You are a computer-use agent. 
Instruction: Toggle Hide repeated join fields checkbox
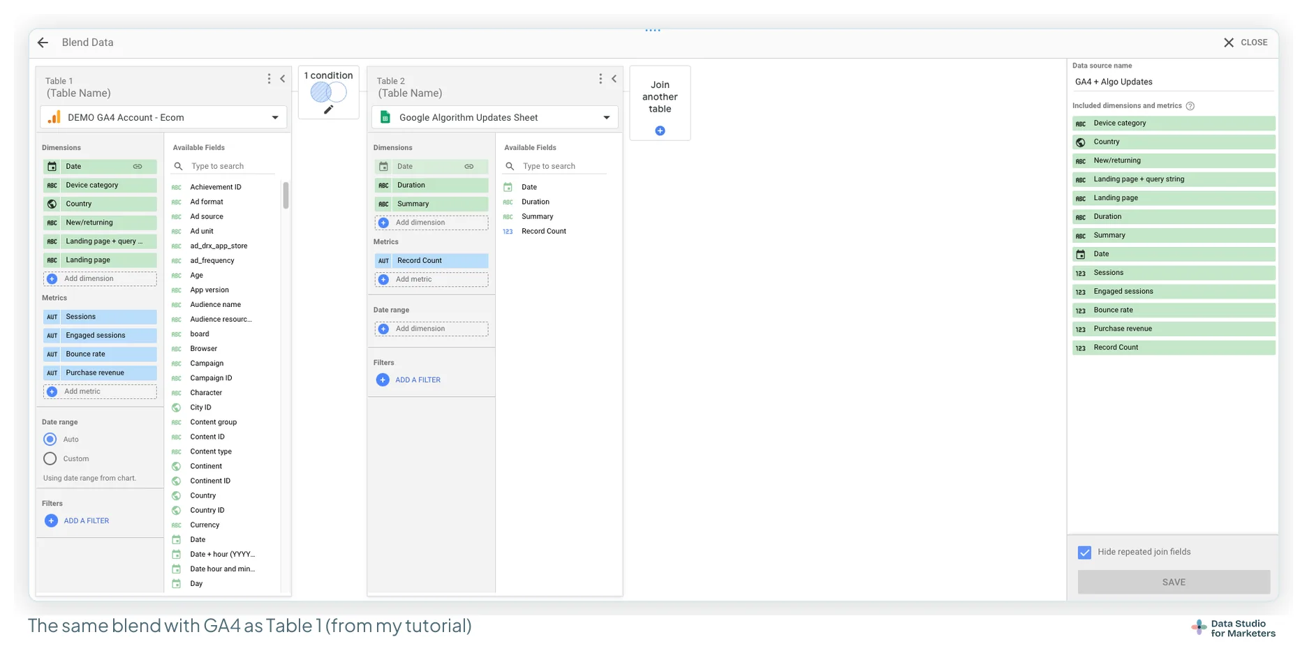pos(1084,553)
